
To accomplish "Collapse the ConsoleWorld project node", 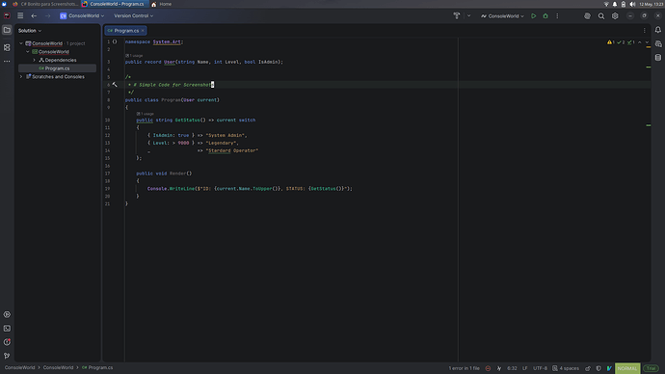I will click(28, 52).
